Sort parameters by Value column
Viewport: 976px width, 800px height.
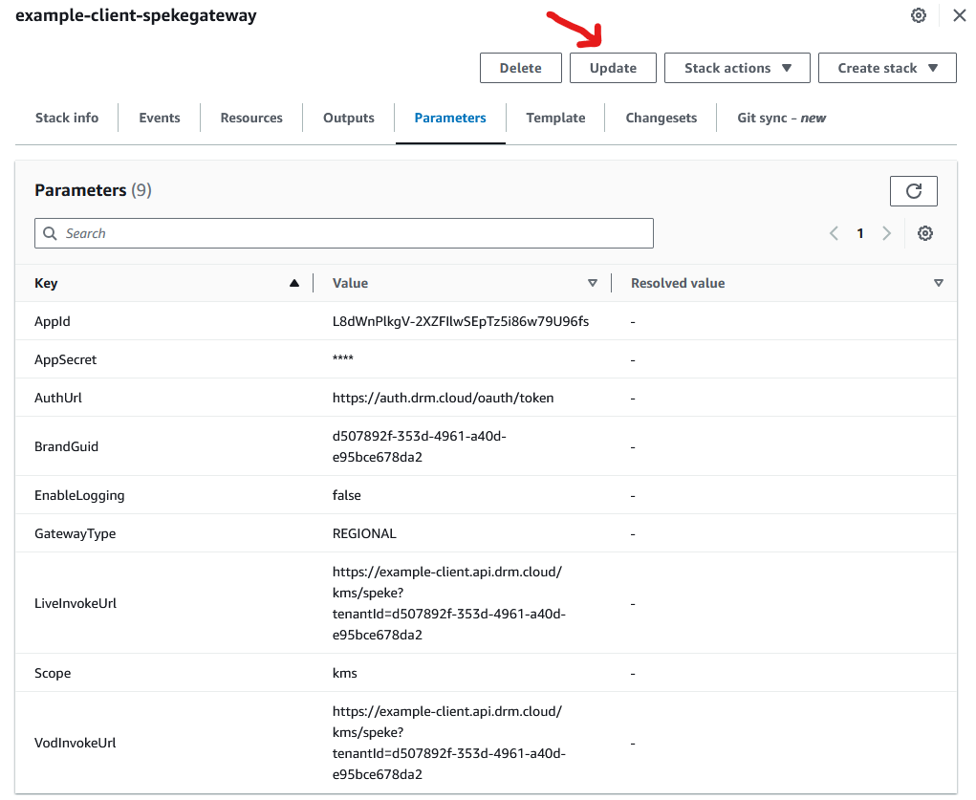[592, 283]
